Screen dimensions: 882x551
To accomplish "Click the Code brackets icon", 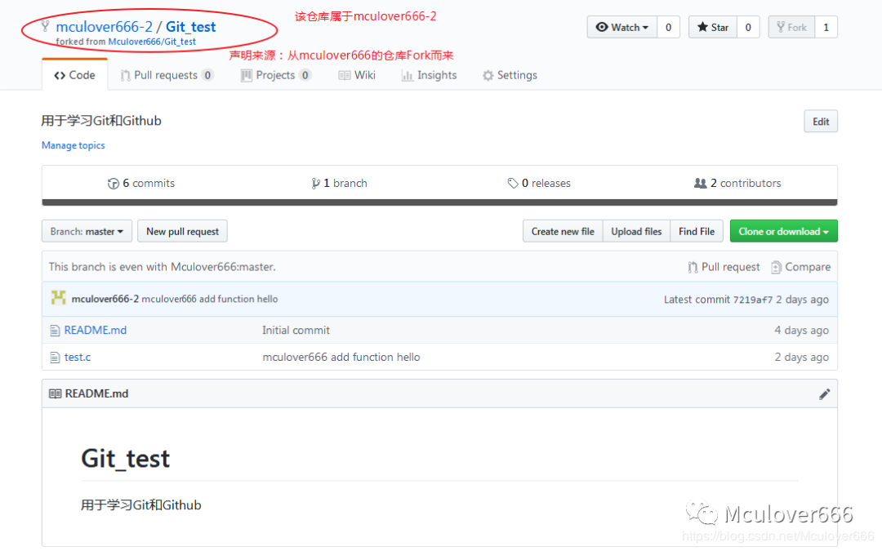I will click(x=60, y=75).
